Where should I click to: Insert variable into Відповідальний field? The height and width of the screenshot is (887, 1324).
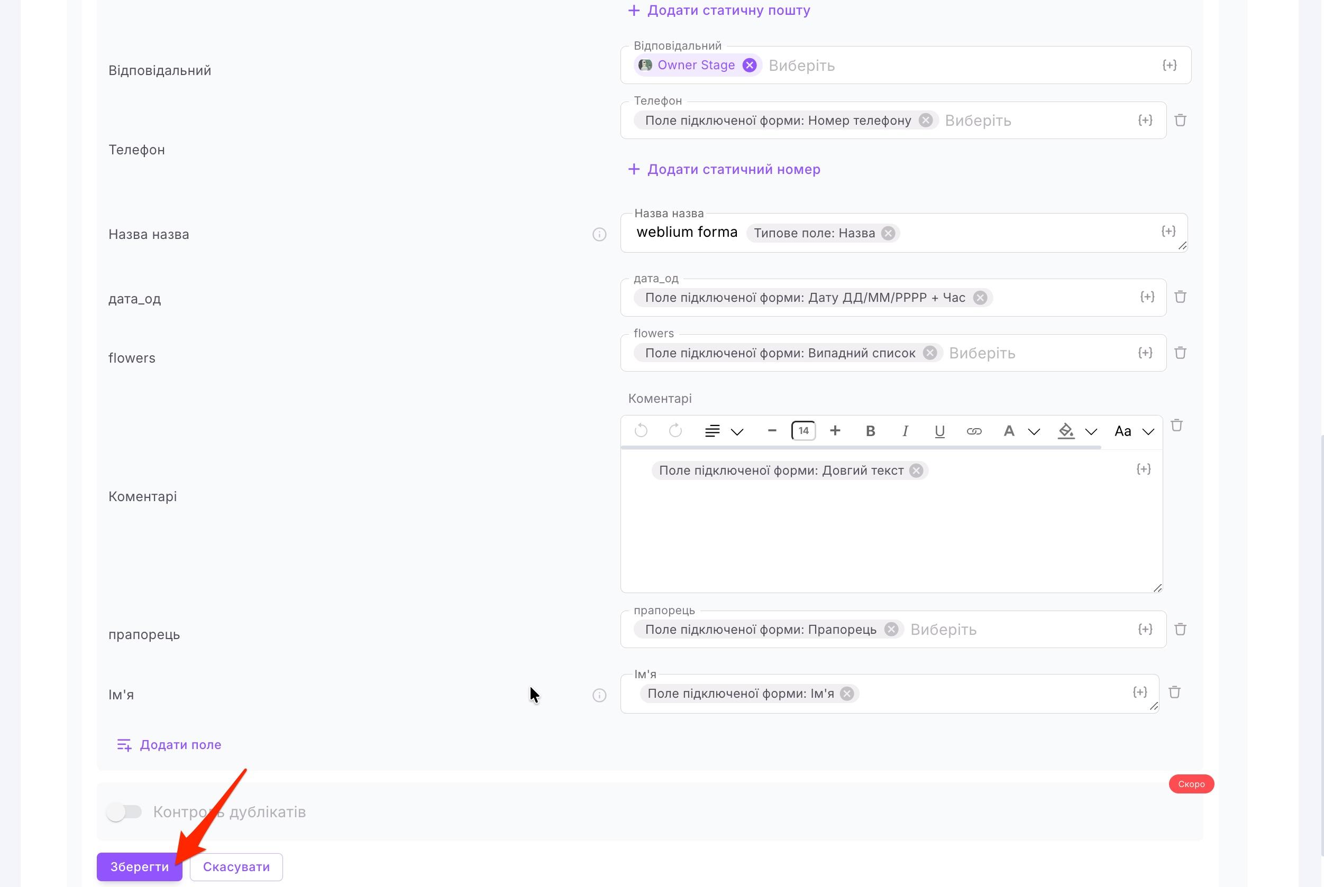pos(1170,66)
